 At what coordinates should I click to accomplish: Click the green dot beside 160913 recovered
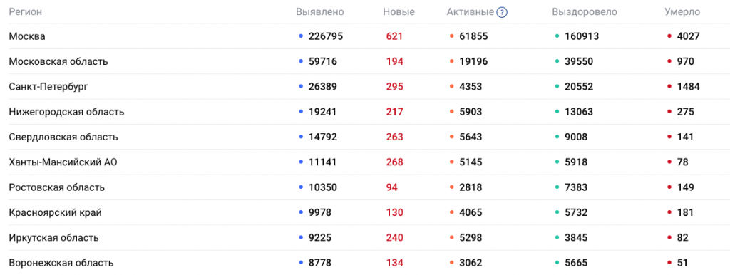click(x=557, y=36)
